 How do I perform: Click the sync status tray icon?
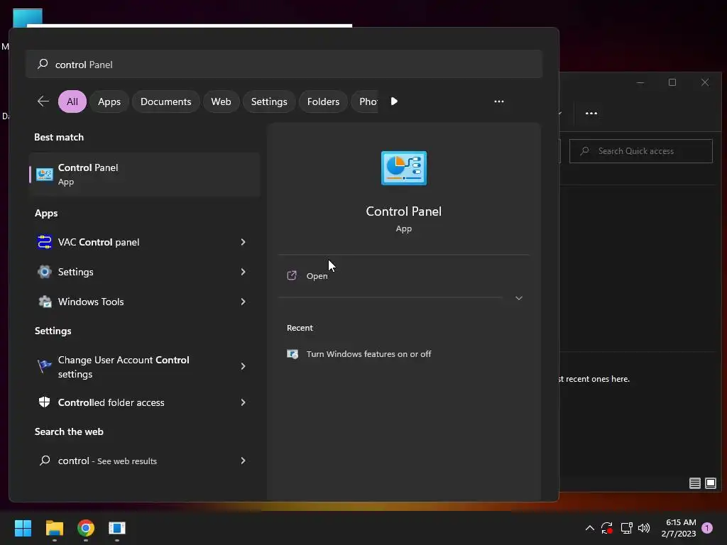(x=607, y=528)
